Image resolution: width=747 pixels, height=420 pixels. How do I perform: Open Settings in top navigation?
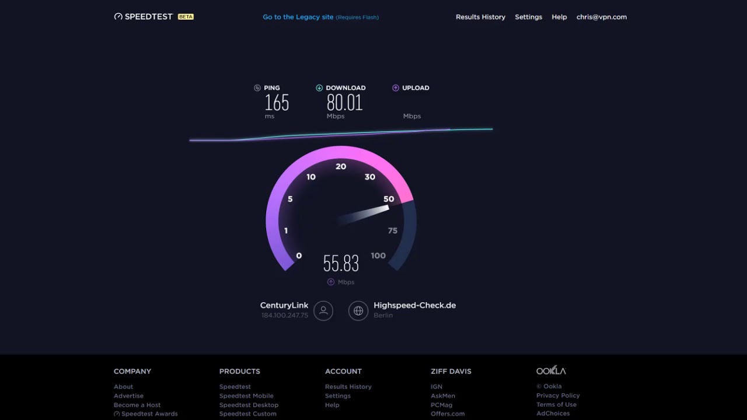pos(528,17)
